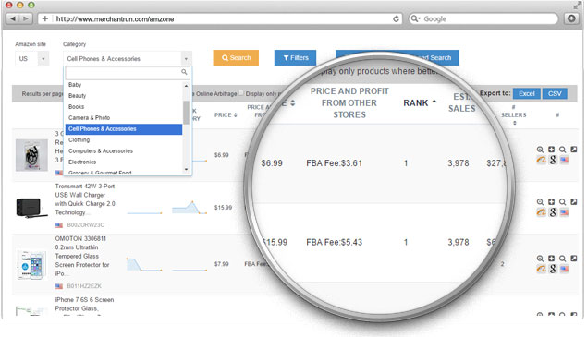The height and width of the screenshot is (337, 587).
Task: Open external-link arrow icon in OMOTON row
Action: pos(574,259)
